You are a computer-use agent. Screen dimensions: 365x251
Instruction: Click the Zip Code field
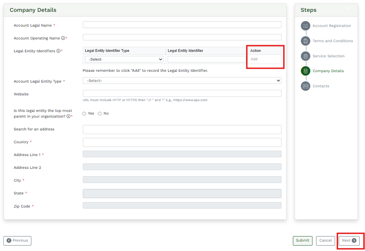click(182, 205)
